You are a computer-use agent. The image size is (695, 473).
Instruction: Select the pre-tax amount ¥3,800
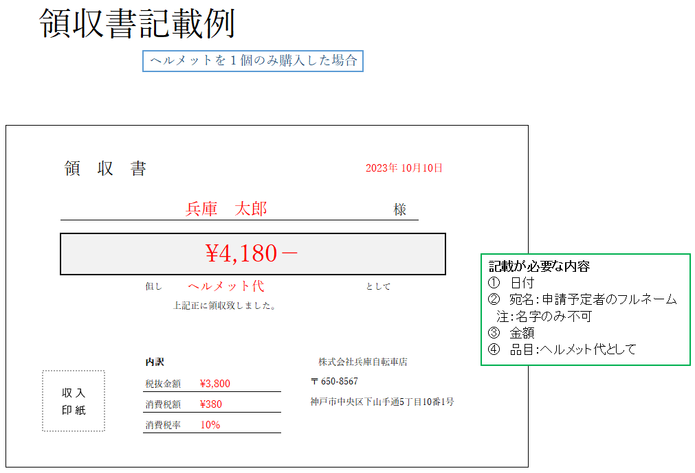click(214, 384)
